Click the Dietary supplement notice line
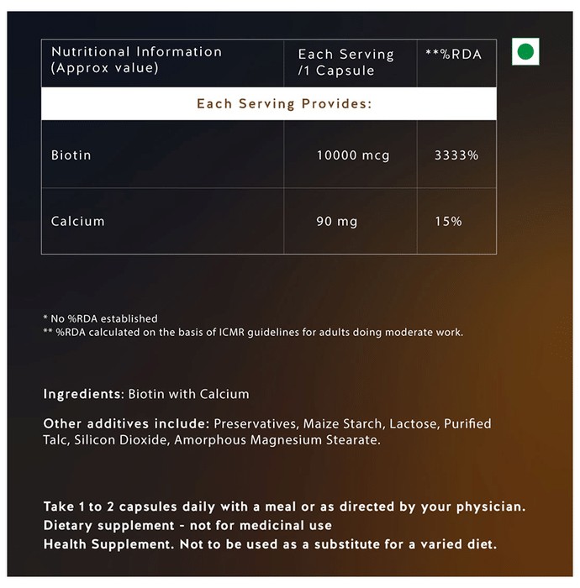Viewport: 580px width, 588px height. [187, 525]
